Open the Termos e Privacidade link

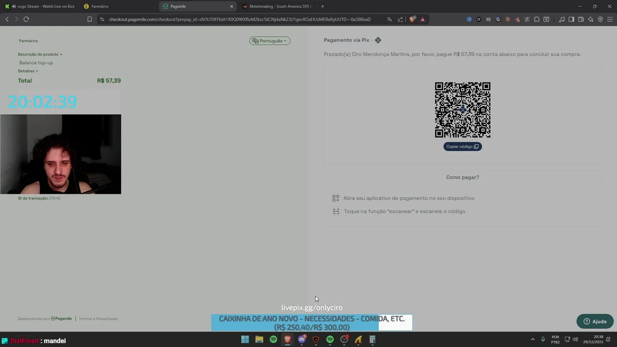(x=98, y=319)
